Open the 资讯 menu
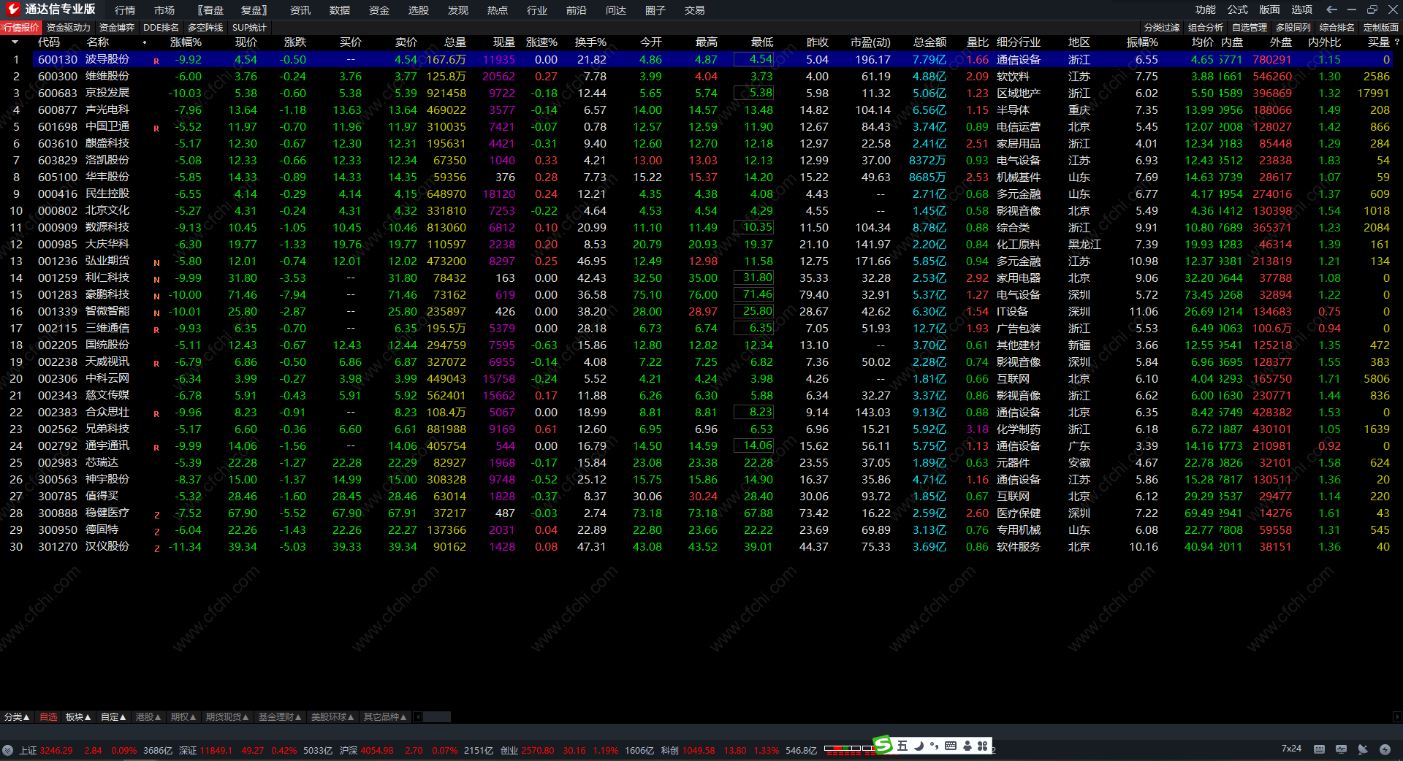This screenshot has width=1403, height=761. pos(300,10)
